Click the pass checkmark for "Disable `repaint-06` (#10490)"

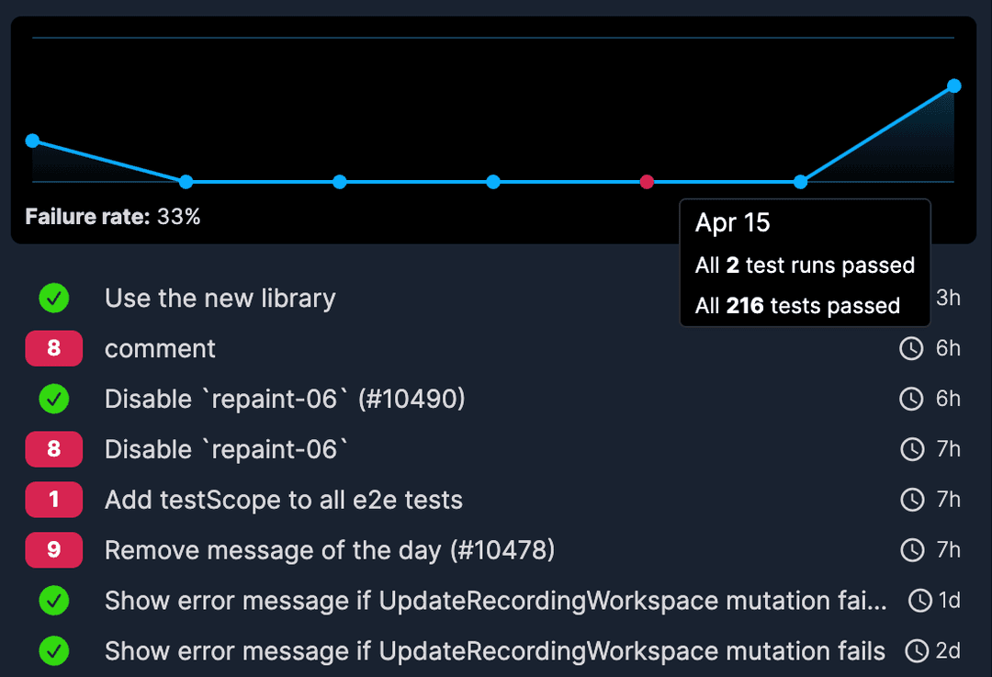(53, 399)
